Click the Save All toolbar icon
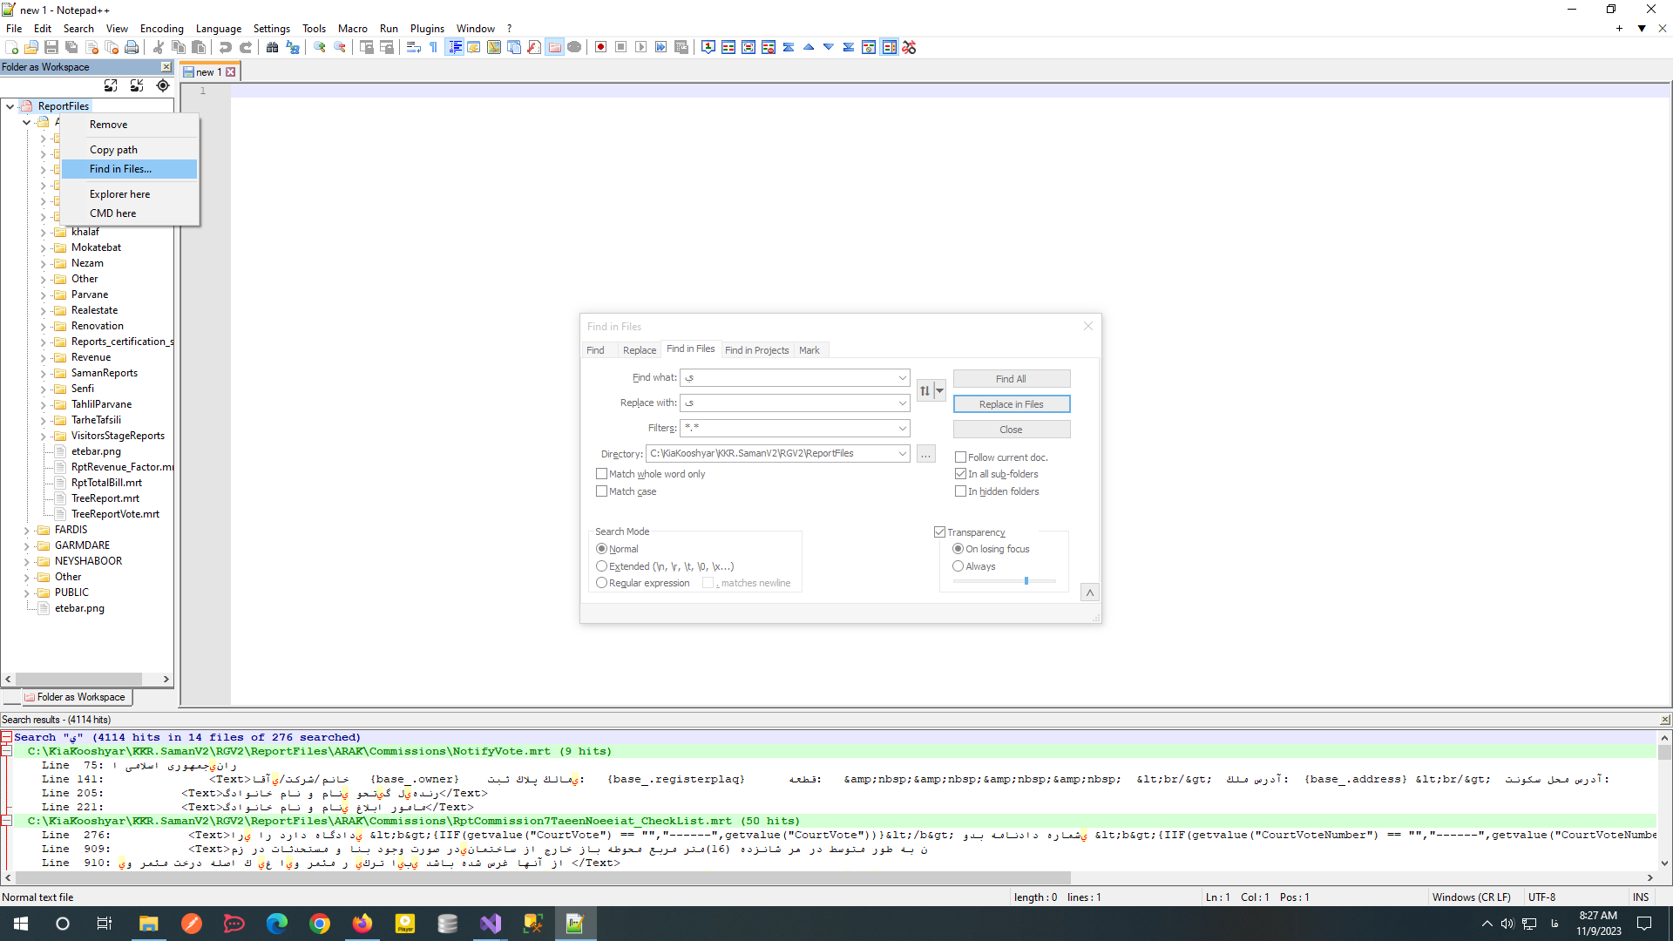This screenshot has height=941, width=1673. pyautogui.click(x=71, y=47)
